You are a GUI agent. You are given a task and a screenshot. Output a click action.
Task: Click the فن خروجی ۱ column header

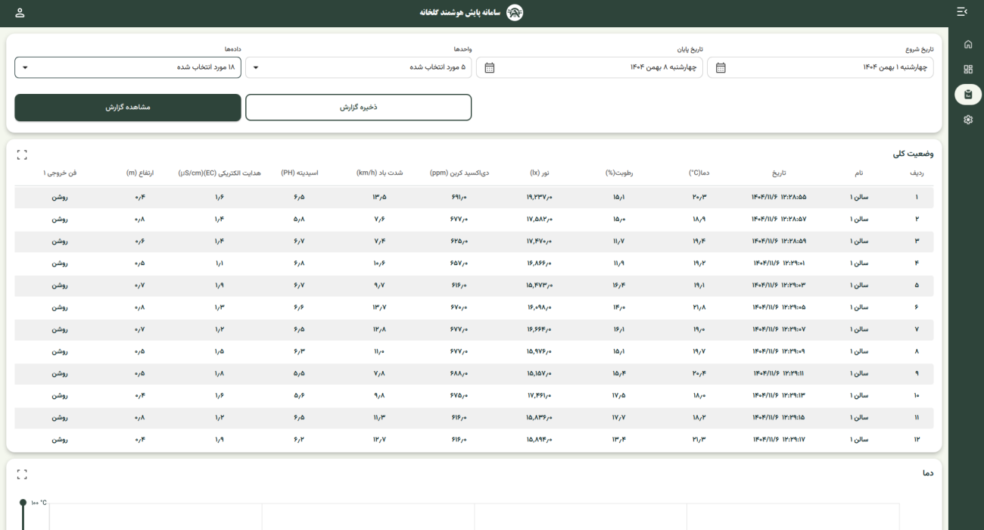[60, 173]
